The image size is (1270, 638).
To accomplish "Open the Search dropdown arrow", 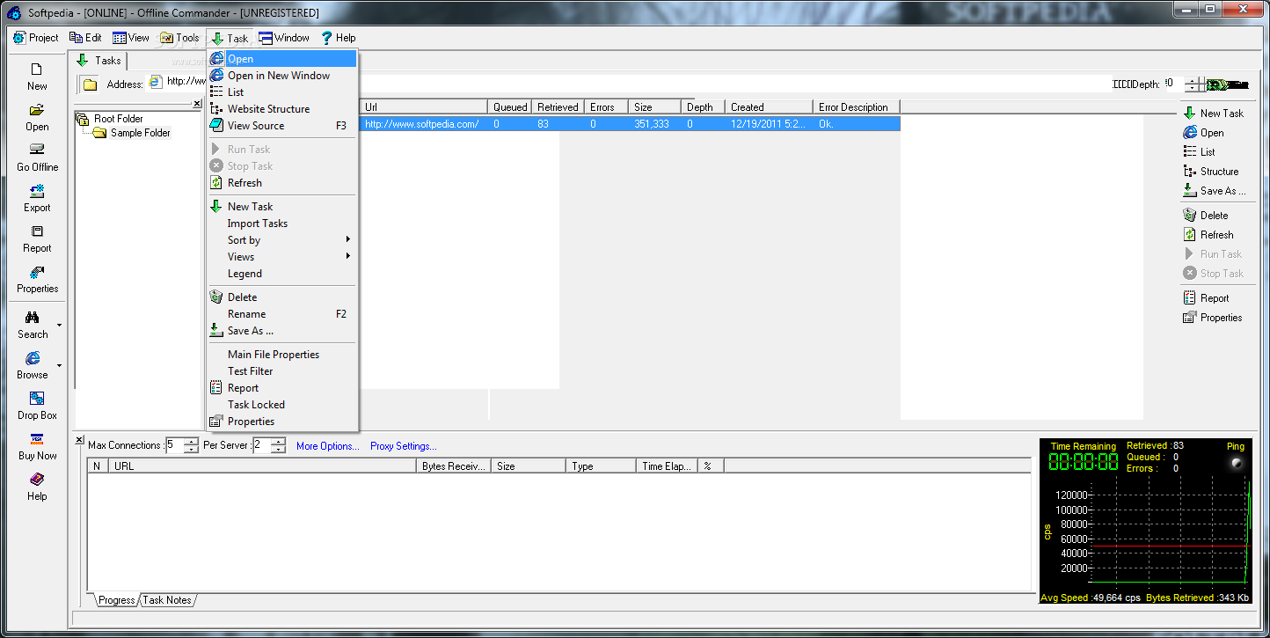I will coord(59,325).
